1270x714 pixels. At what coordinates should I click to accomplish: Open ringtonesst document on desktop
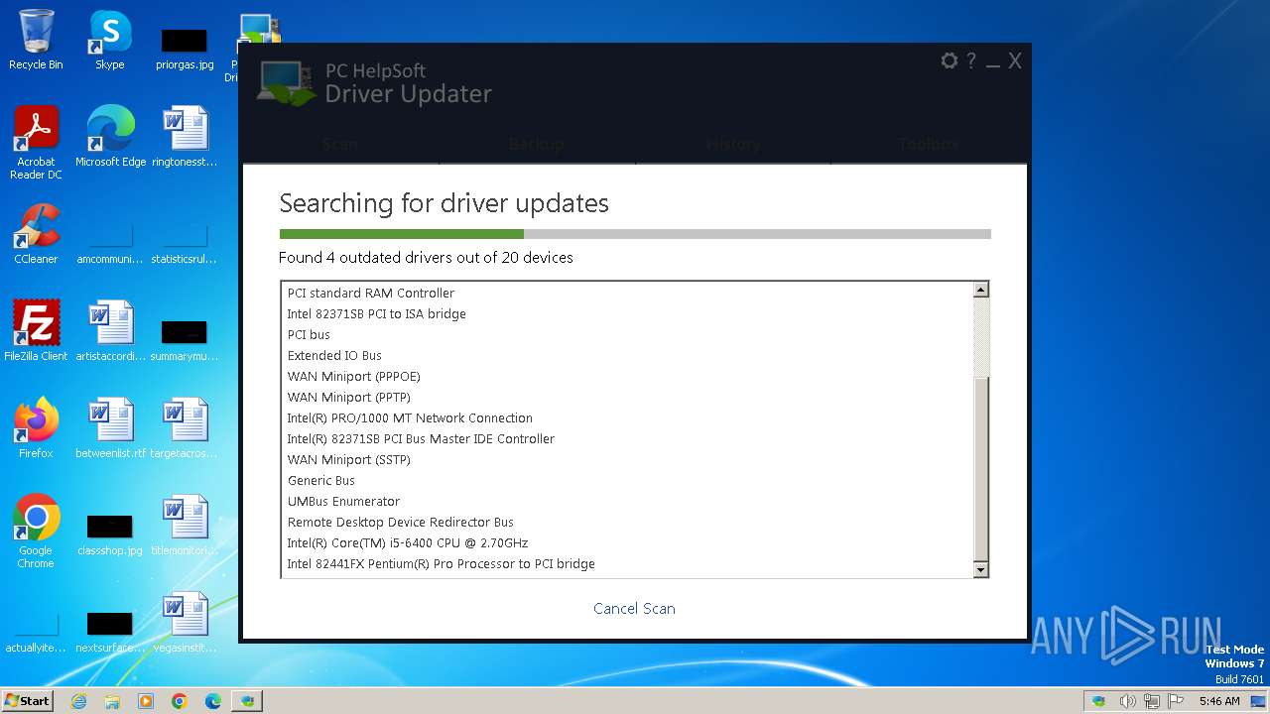185,137
